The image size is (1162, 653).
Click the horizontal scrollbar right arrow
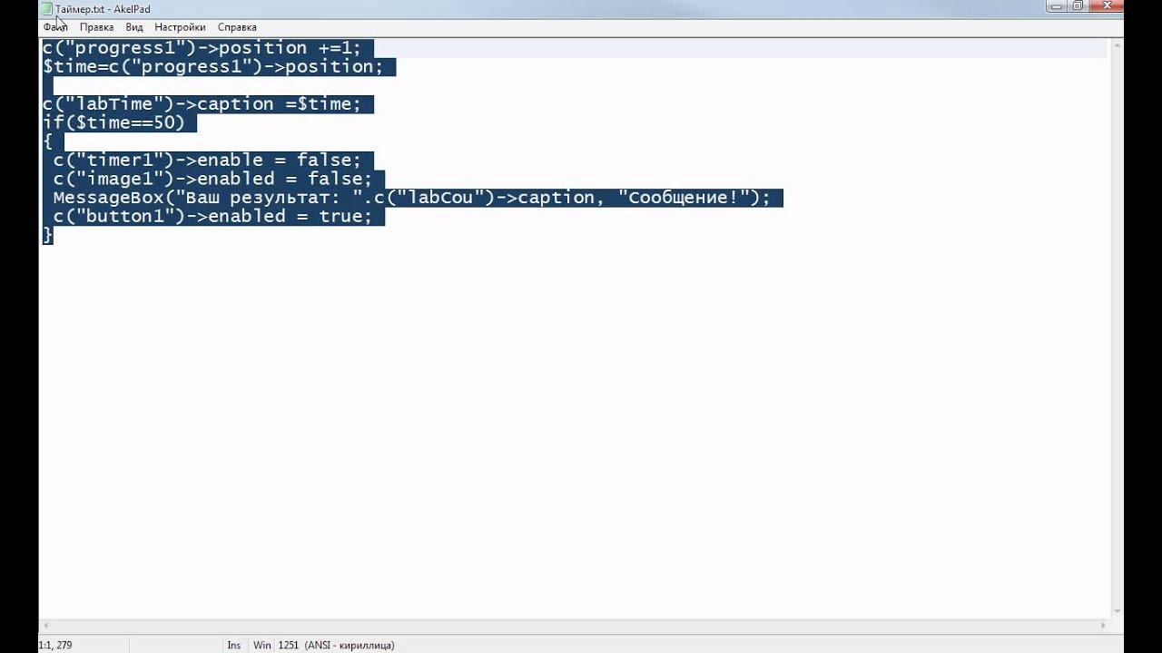(x=1104, y=625)
